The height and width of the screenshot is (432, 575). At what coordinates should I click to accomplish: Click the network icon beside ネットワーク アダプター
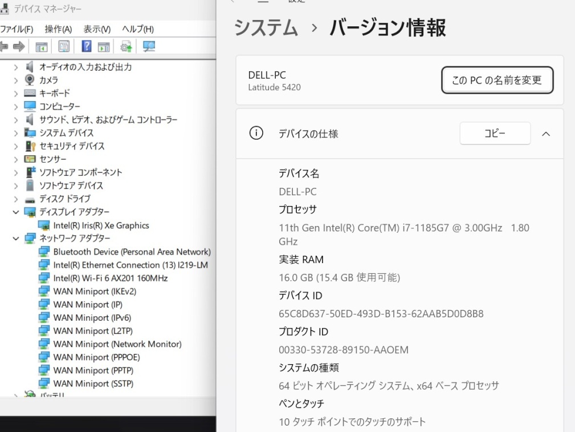(x=30, y=239)
